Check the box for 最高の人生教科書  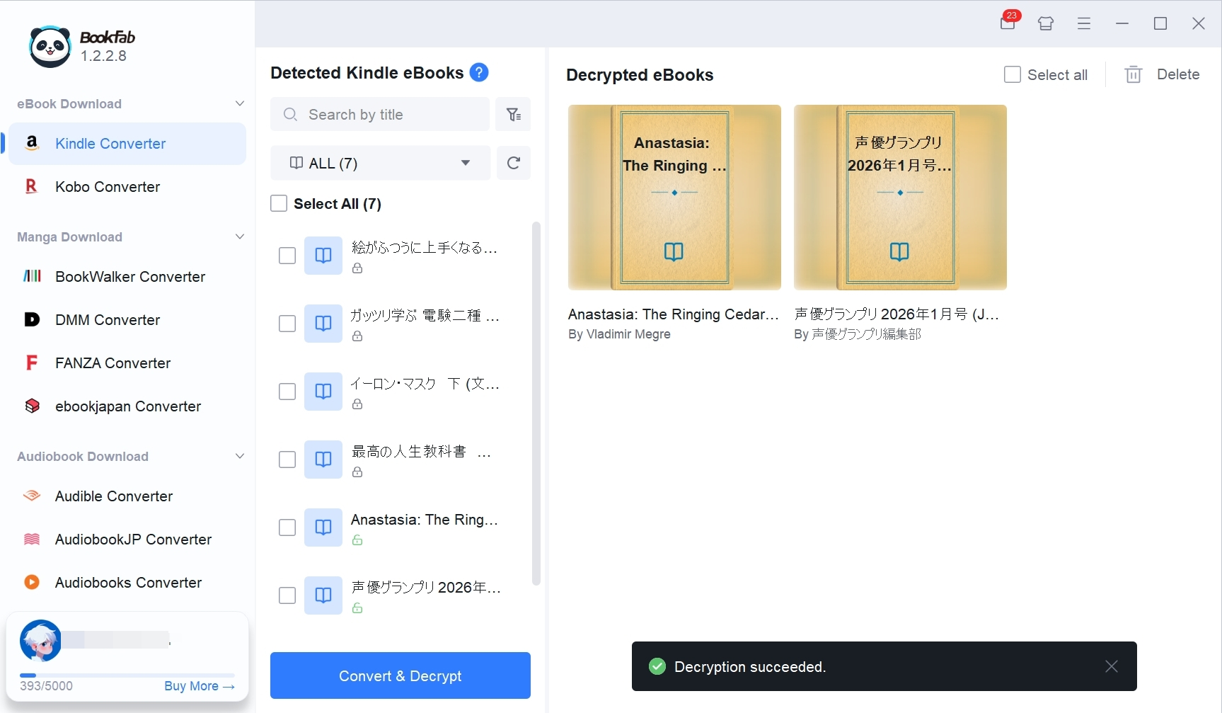[x=287, y=460]
